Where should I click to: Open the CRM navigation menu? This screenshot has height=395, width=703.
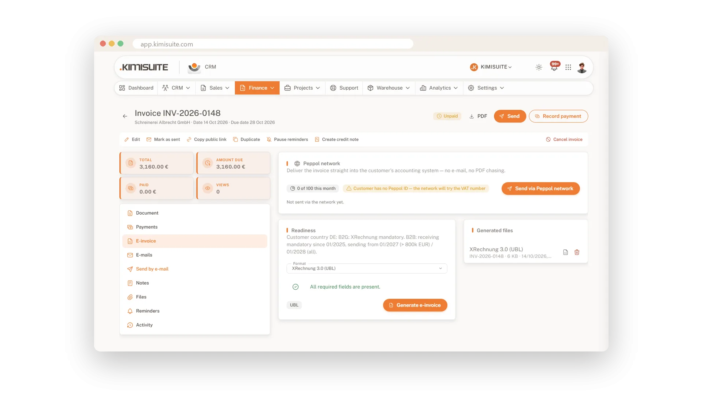coord(176,88)
